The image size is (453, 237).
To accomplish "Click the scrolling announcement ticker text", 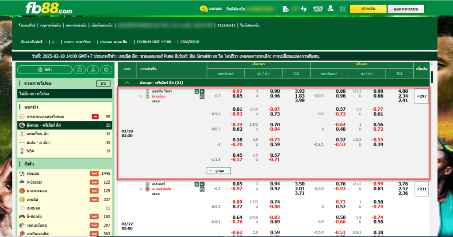I will pos(176,56).
